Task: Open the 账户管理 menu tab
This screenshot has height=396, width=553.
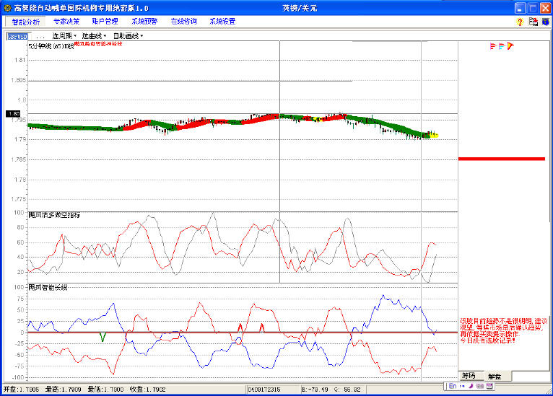Action: pos(105,22)
